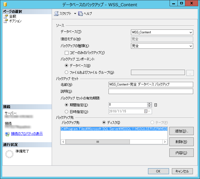Click the スクリプト toolbar label
The height and width of the screenshot is (179, 200).
tap(65, 14)
